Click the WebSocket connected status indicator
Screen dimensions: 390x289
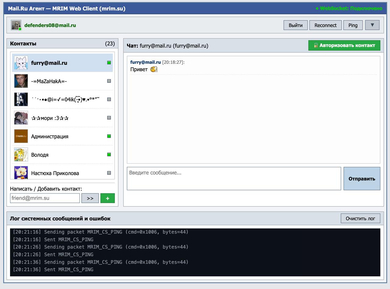tap(349, 9)
